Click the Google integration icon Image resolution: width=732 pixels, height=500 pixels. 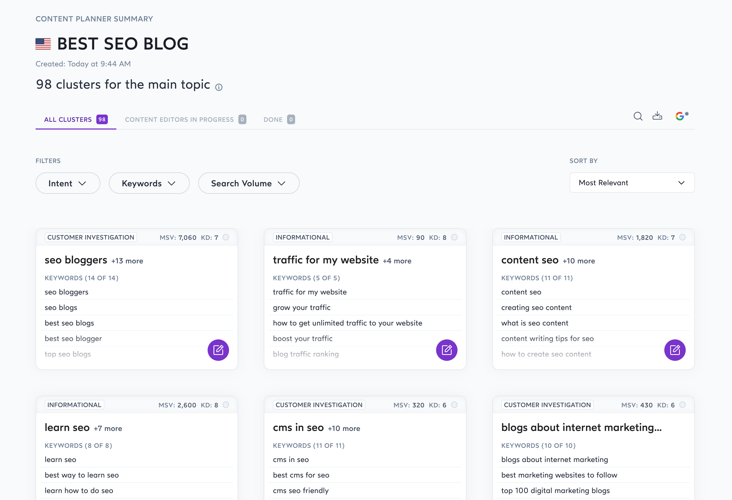tap(680, 116)
